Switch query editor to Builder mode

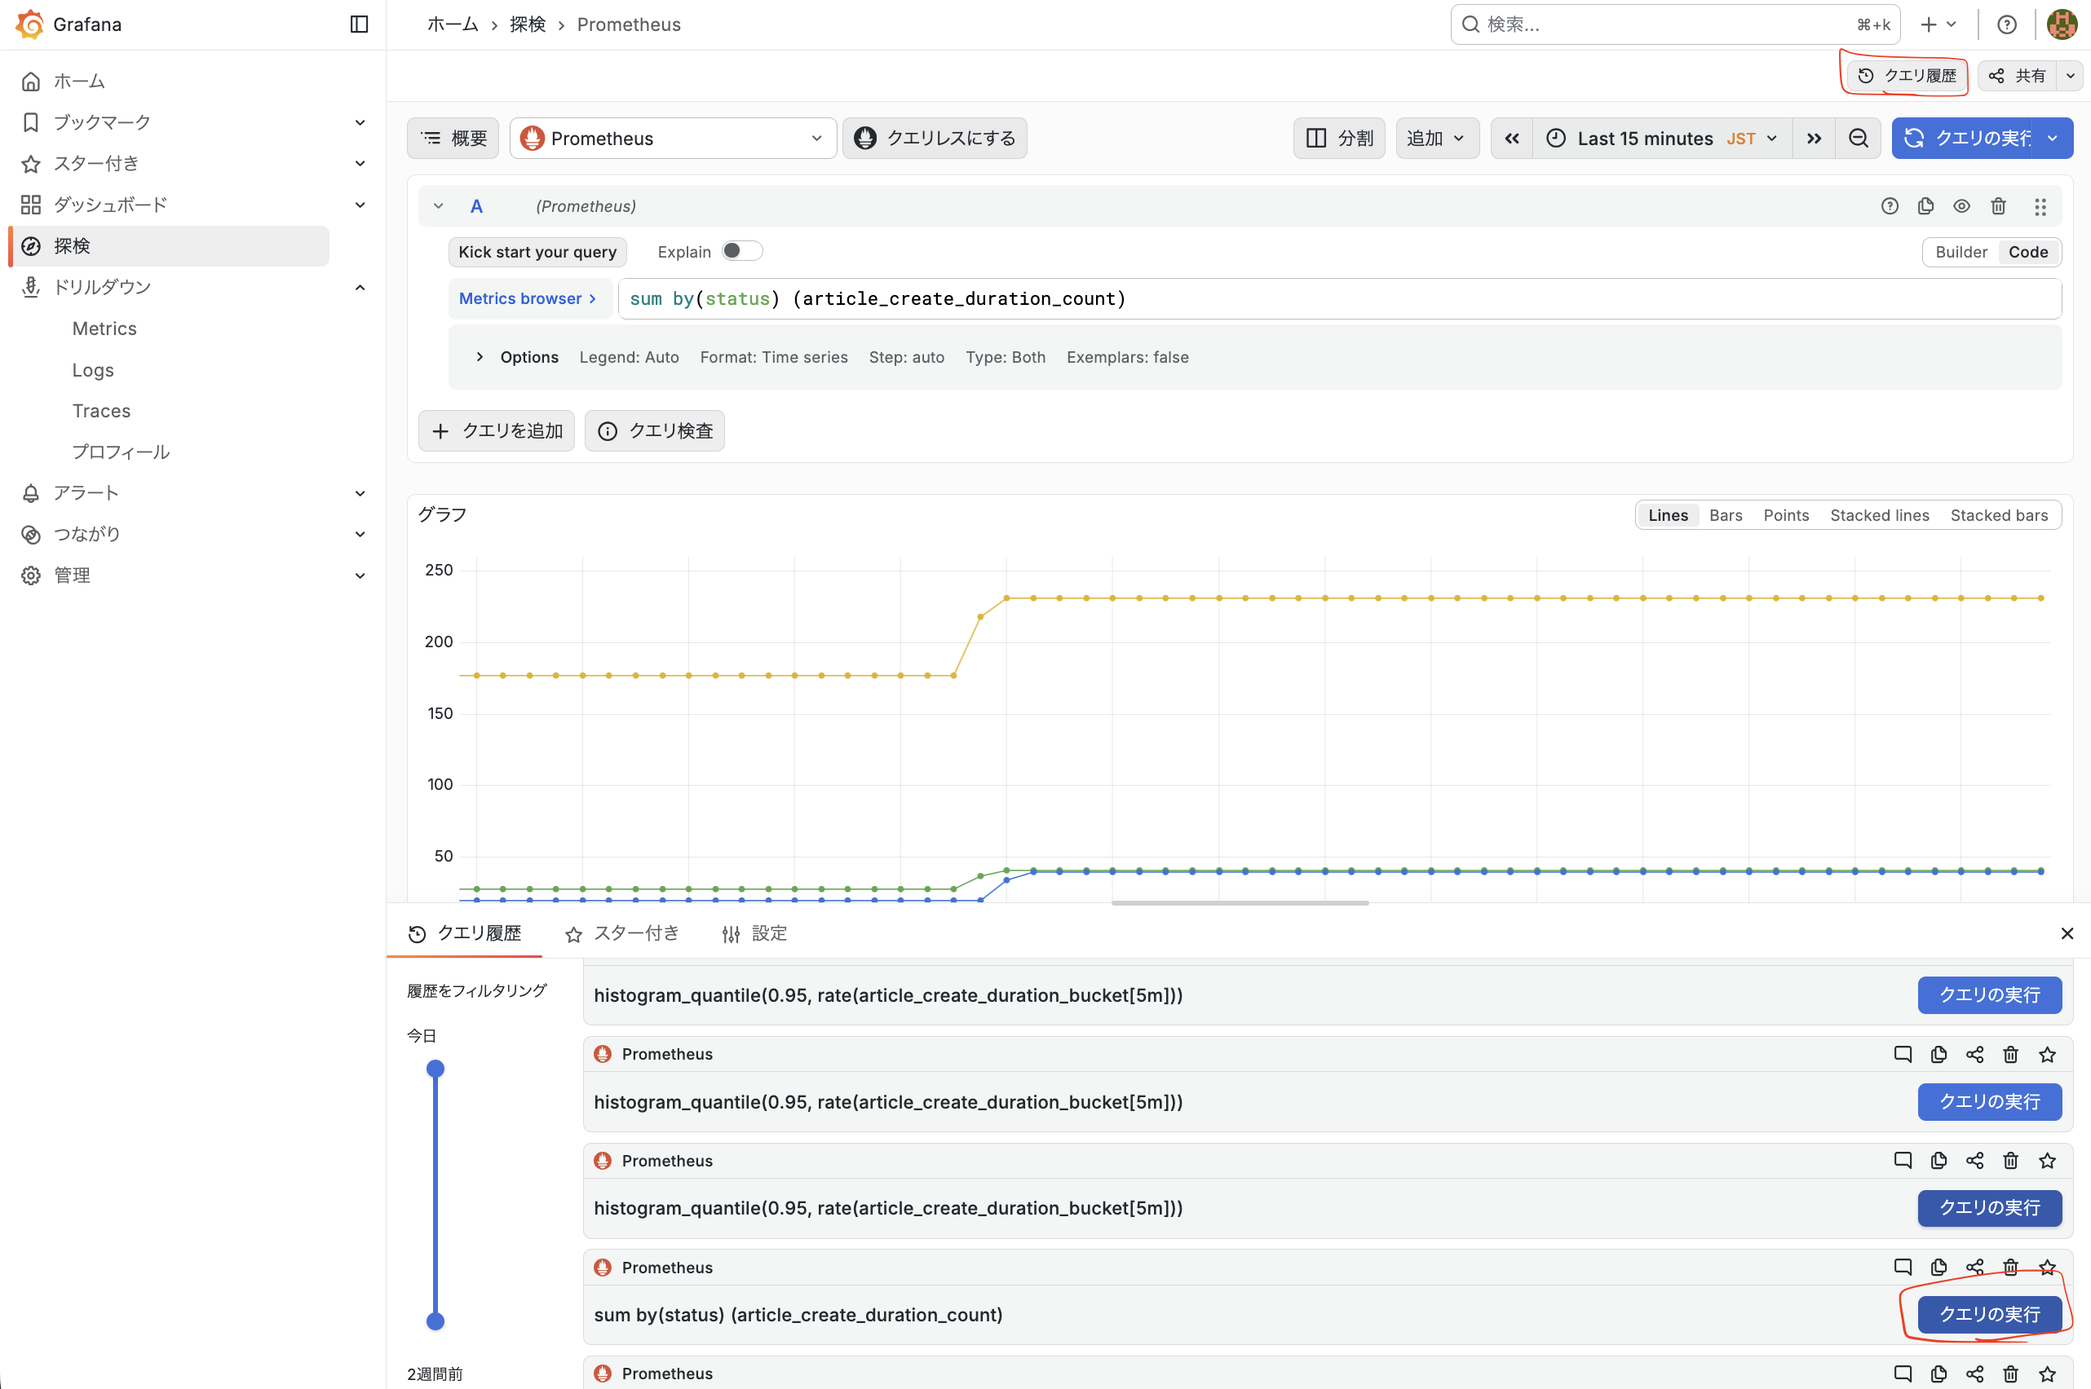tap(1961, 252)
